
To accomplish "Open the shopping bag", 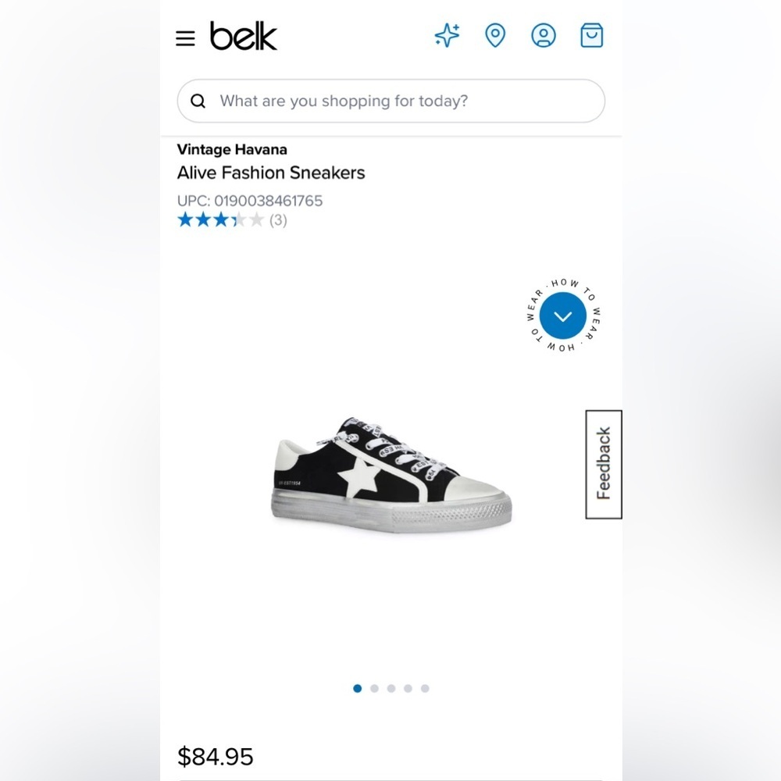I will click(592, 36).
